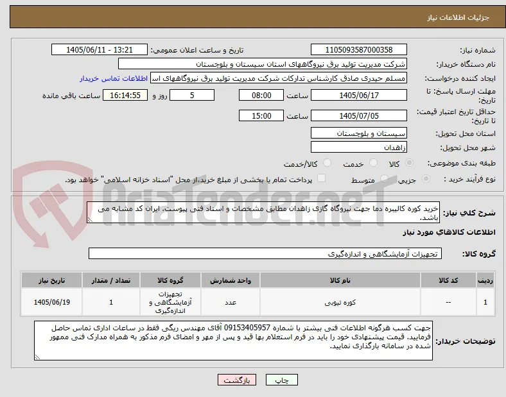This screenshot has height=397, width=506.
Task: Click the طبقه بندی موضوعی label
Action: pos(462,164)
